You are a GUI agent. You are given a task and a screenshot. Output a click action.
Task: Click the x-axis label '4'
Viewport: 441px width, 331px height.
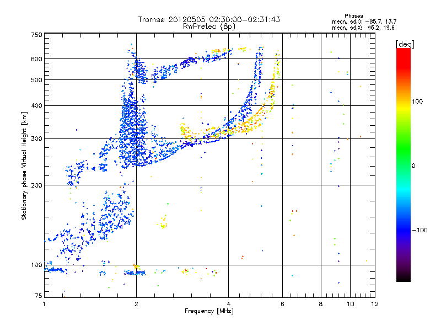[x=228, y=304]
